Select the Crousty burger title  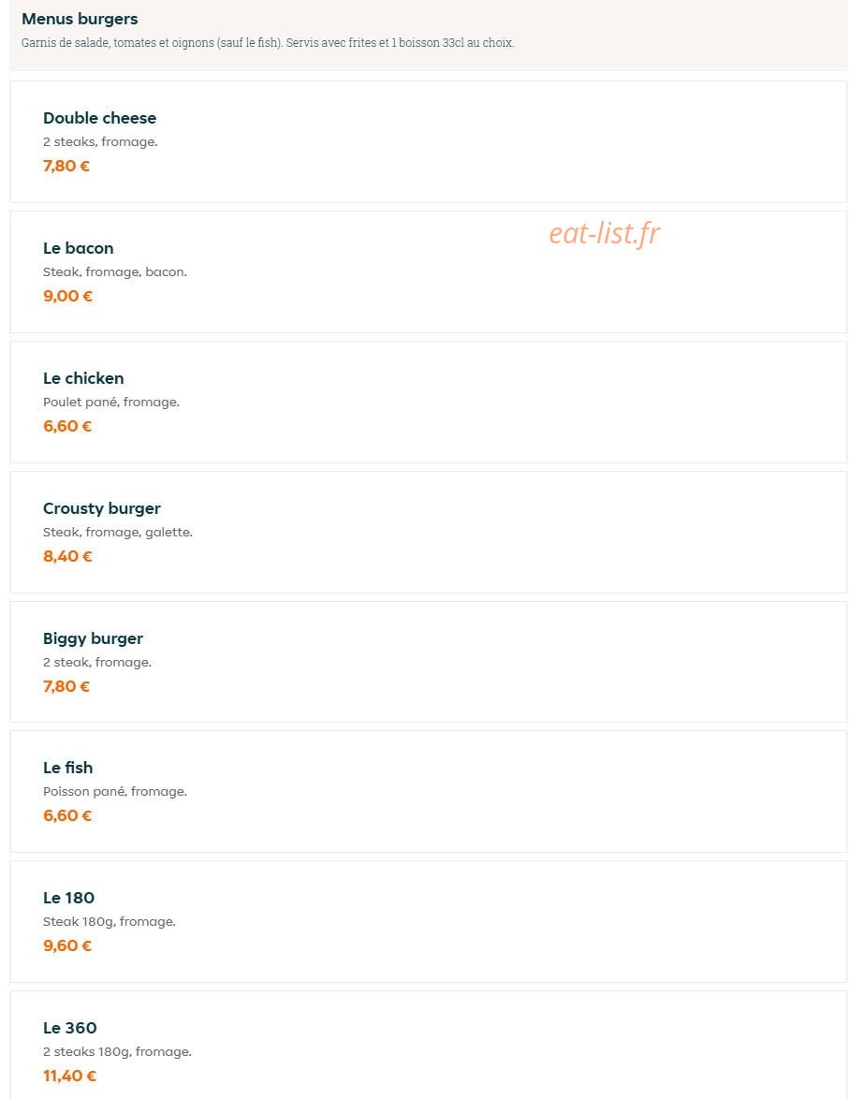coord(102,509)
